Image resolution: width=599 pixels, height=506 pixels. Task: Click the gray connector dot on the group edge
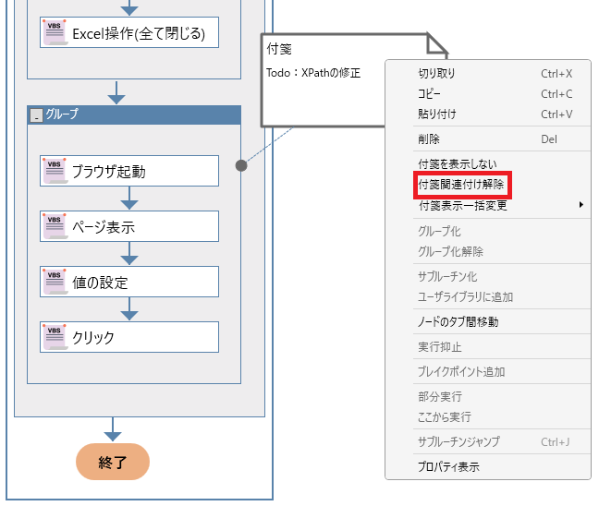pos(241,166)
